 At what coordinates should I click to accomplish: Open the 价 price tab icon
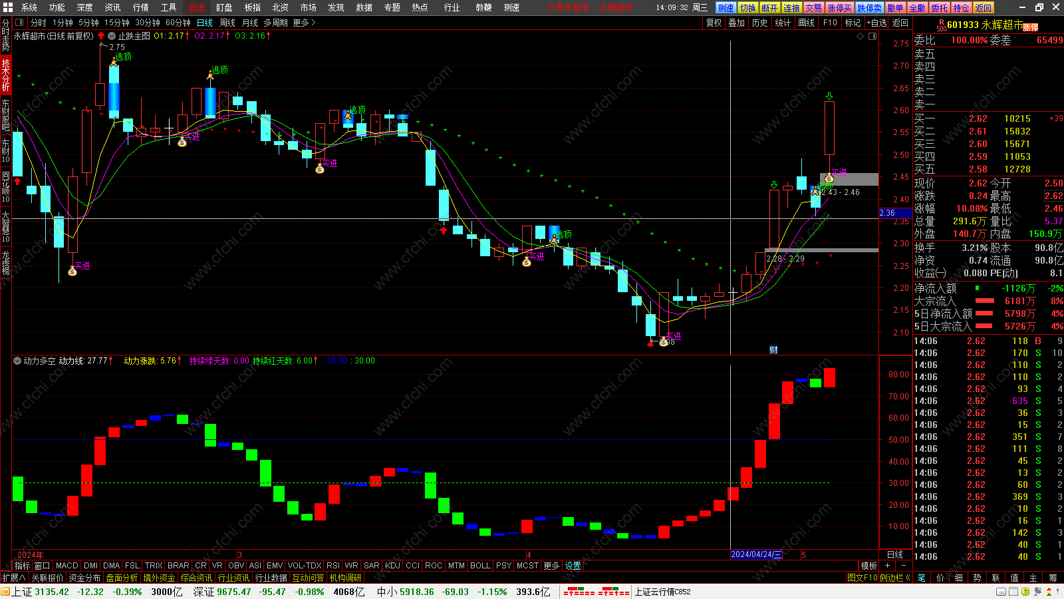coord(940,578)
